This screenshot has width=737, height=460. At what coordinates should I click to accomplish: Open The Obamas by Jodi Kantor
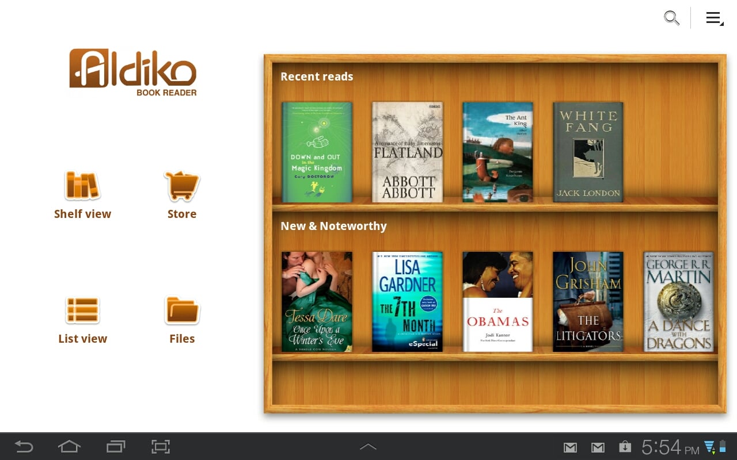click(497, 301)
